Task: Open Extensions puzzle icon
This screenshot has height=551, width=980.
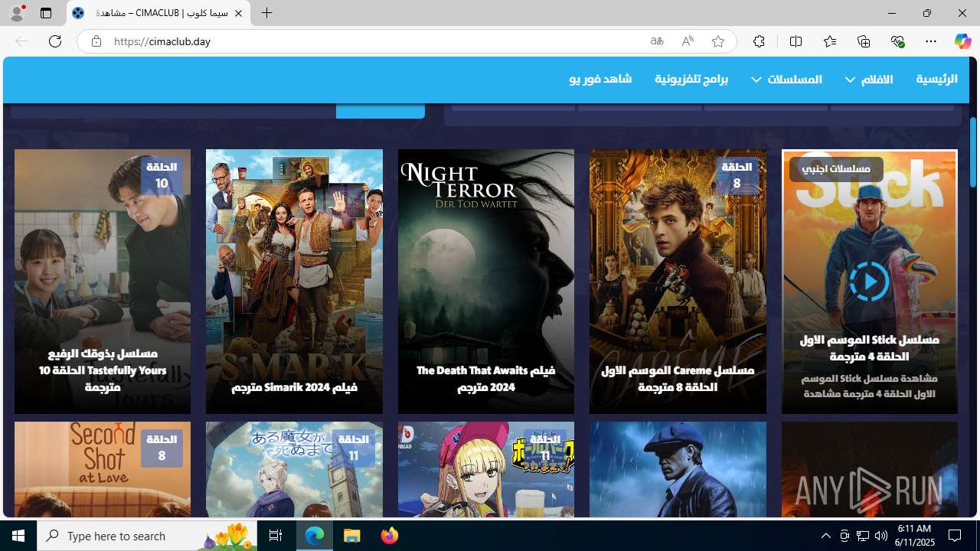Action: [759, 41]
